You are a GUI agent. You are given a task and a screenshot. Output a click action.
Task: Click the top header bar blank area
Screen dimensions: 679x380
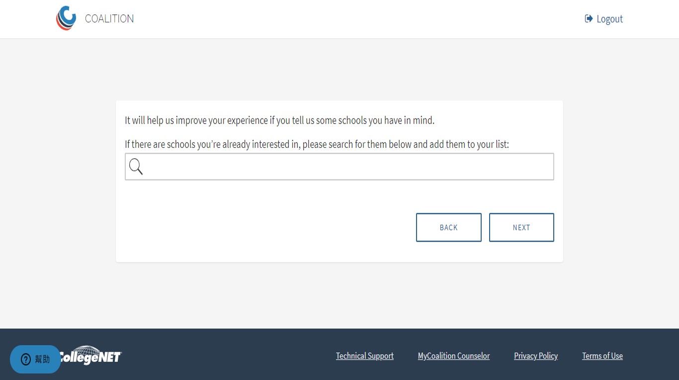point(348,19)
